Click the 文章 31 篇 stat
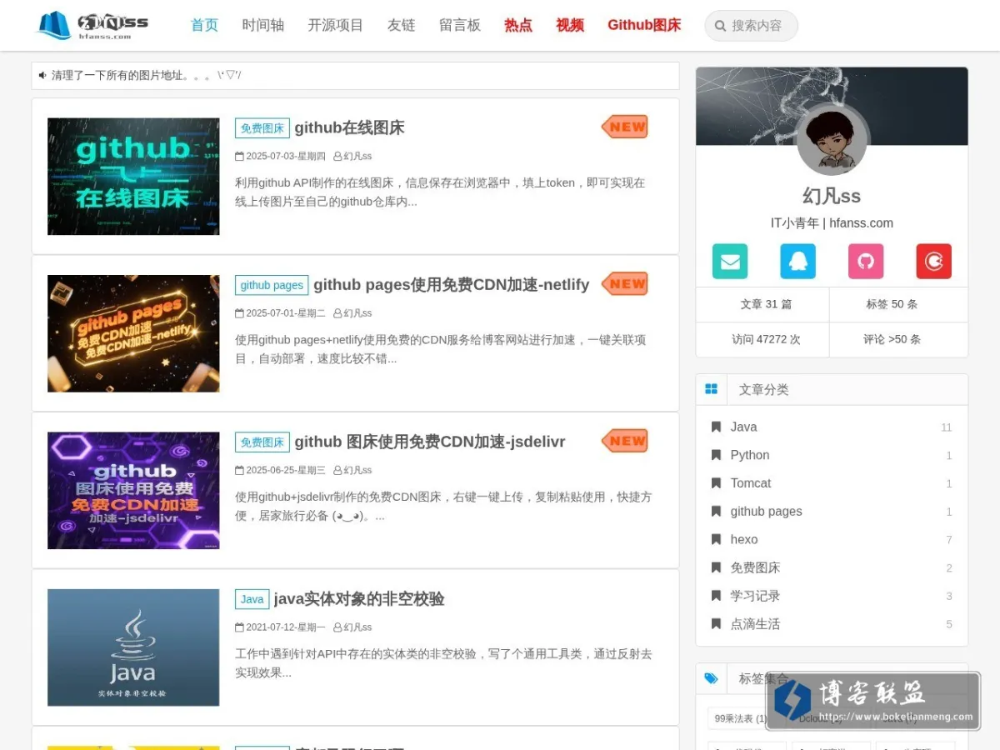The height and width of the screenshot is (750, 1000). [766, 304]
